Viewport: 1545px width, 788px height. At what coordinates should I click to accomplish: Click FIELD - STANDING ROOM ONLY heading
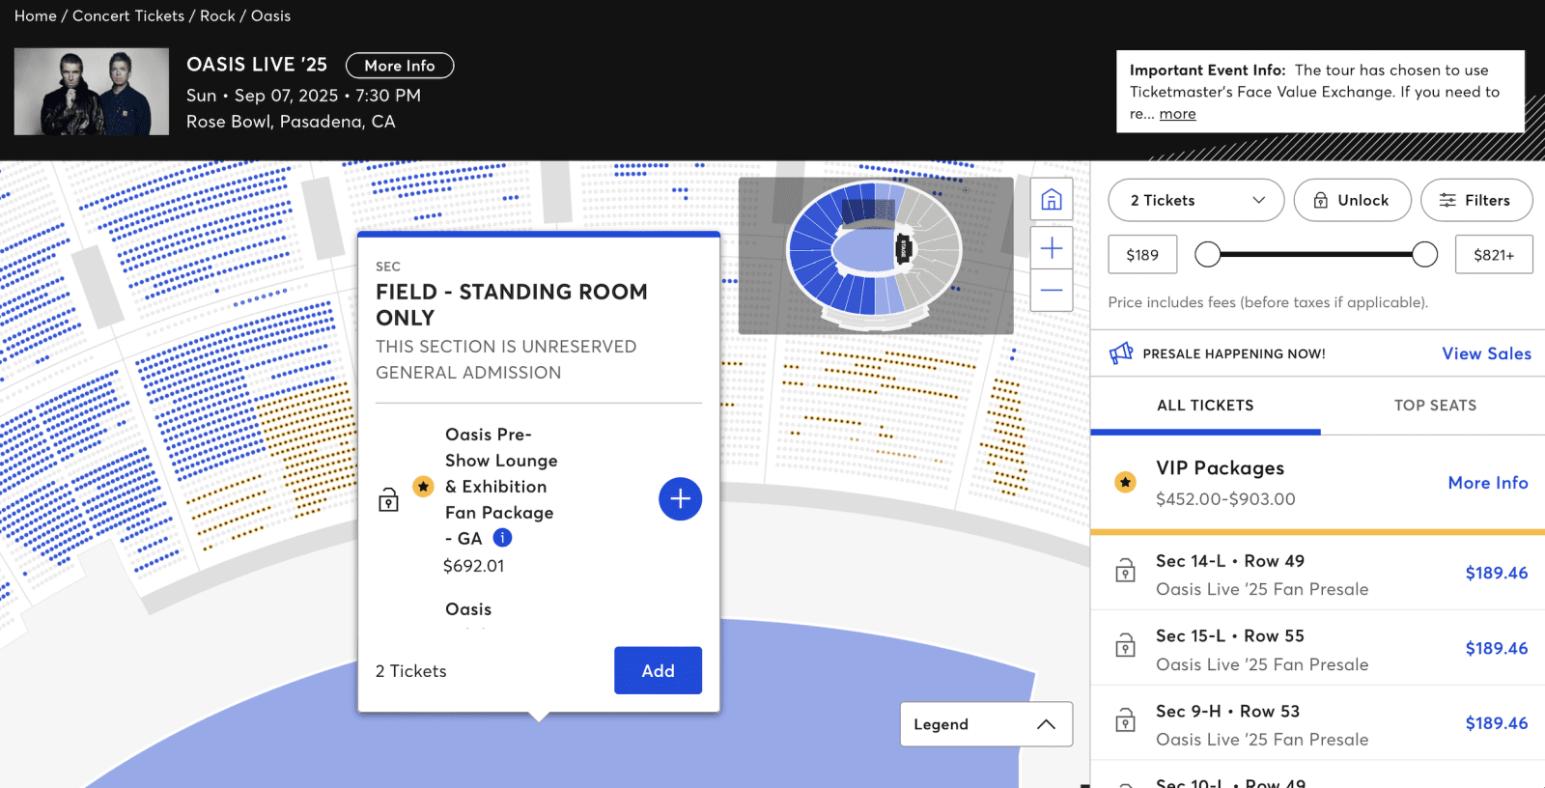point(511,304)
